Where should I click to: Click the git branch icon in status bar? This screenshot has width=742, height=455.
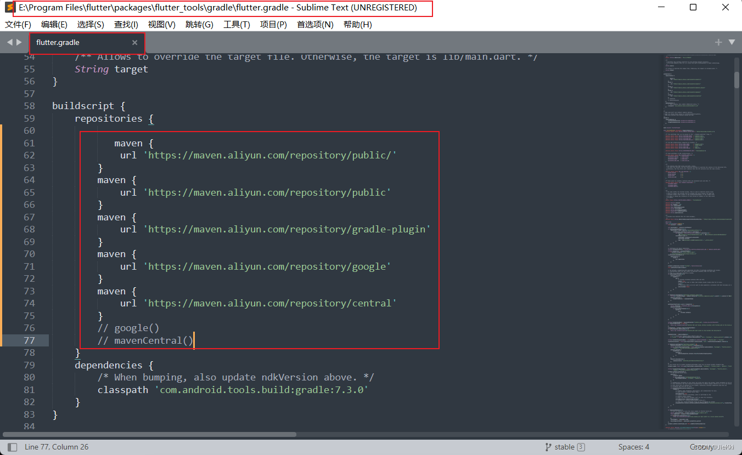(x=548, y=447)
